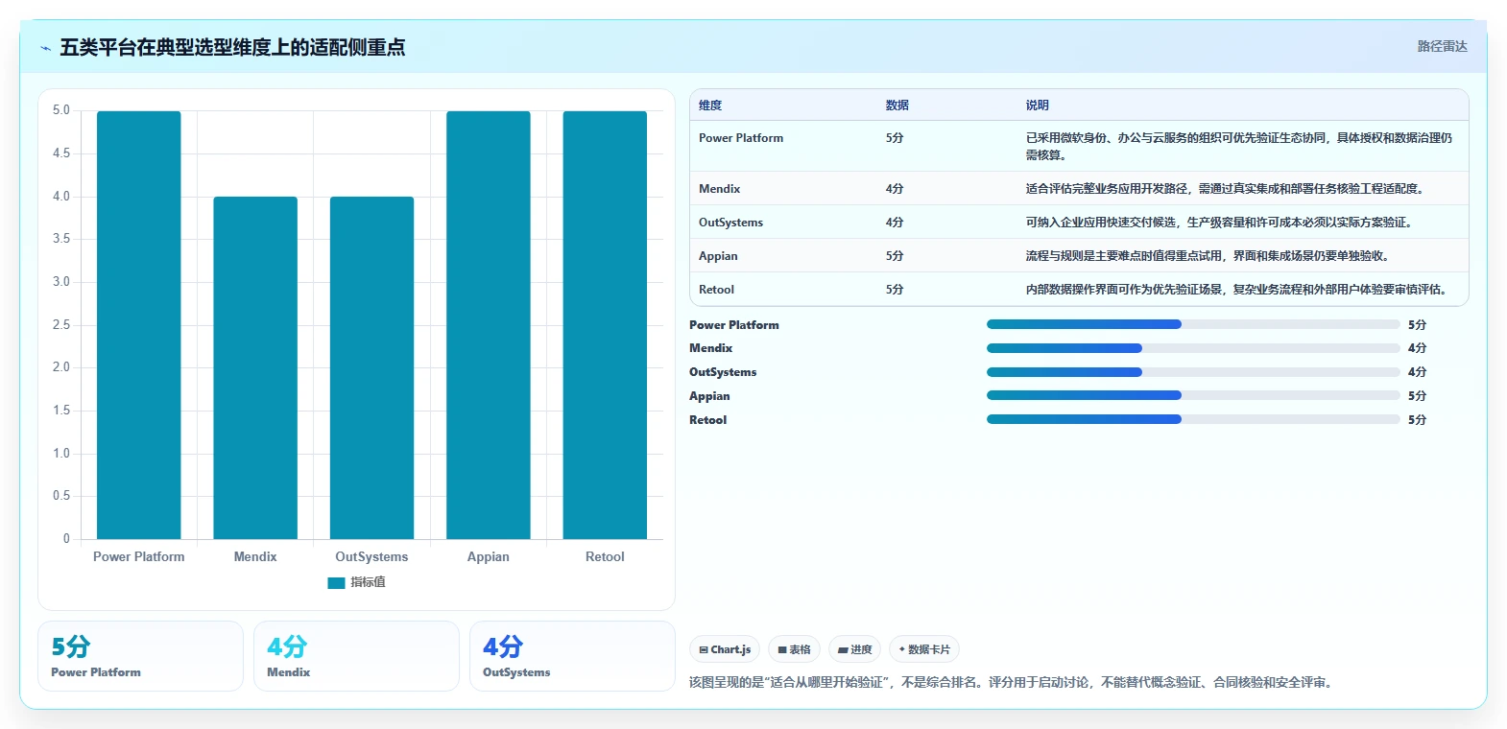Click the OutSystems label on the chart axis
The image size is (1507, 729).
(371, 556)
